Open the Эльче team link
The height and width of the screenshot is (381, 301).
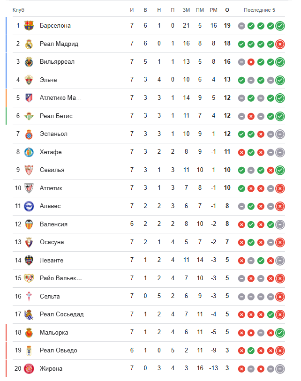[48, 80]
